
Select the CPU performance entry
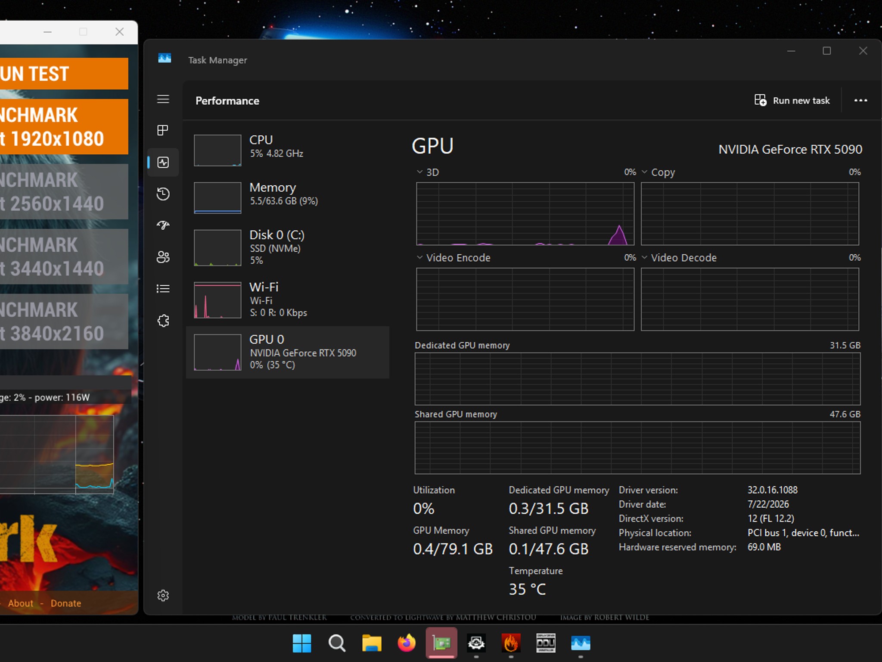tap(288, 150)
